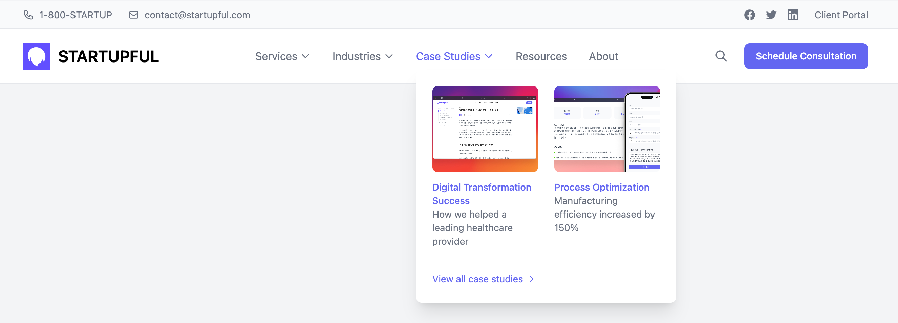The image size is (898, 323).
Task: Click the envelope email icon
Action: click(133, 15)
